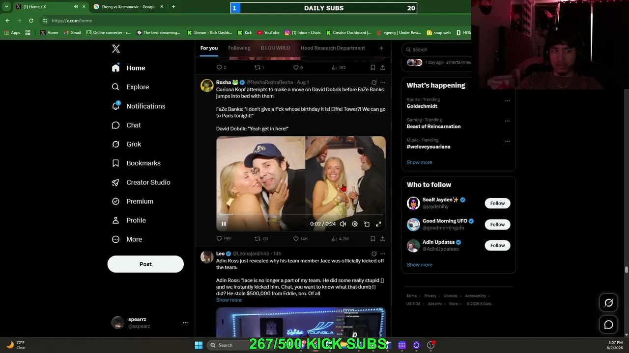
Task: Expand the More menu in the sidebar
Action: tap(127, 240)
